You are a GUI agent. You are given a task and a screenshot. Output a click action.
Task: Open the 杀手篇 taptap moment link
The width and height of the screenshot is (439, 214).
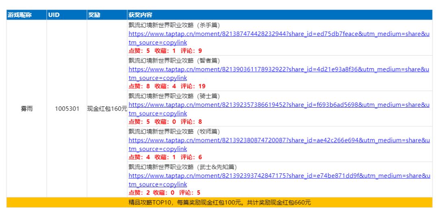[x=279, y=38]
